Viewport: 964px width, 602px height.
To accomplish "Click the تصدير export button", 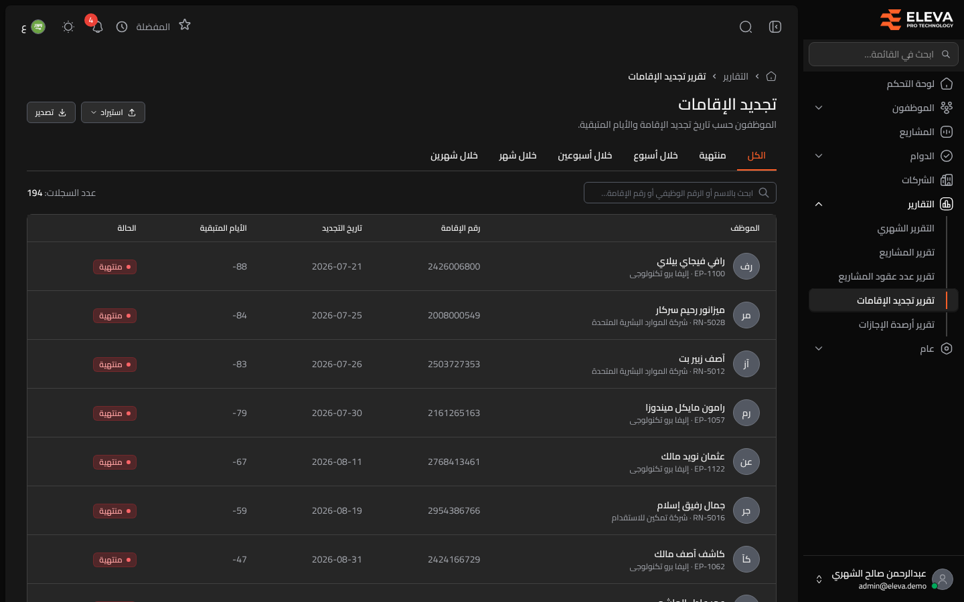I will pos(51,112).
